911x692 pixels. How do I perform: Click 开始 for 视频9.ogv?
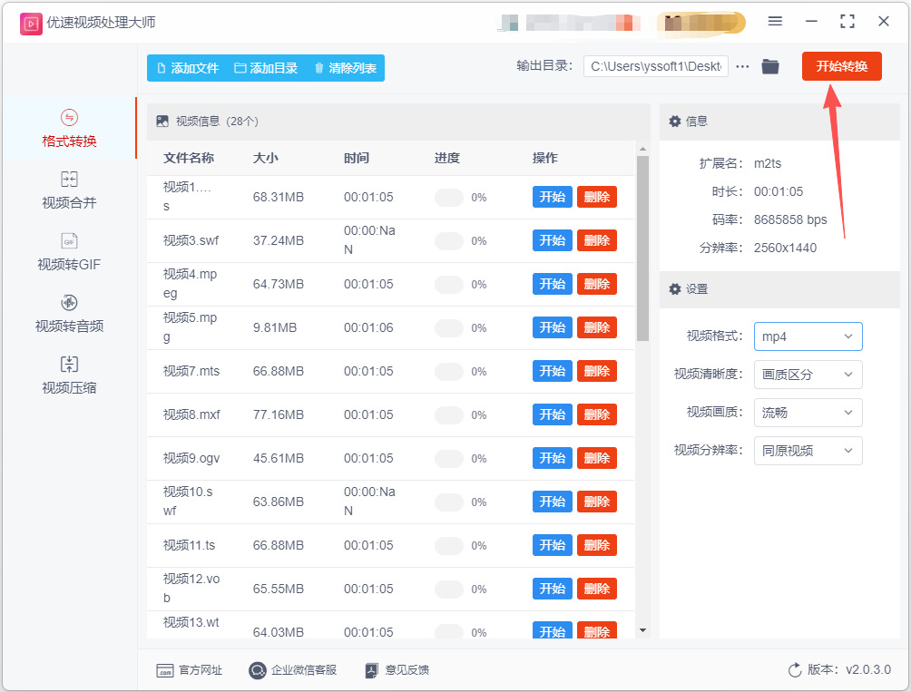[x=552, y=458]
